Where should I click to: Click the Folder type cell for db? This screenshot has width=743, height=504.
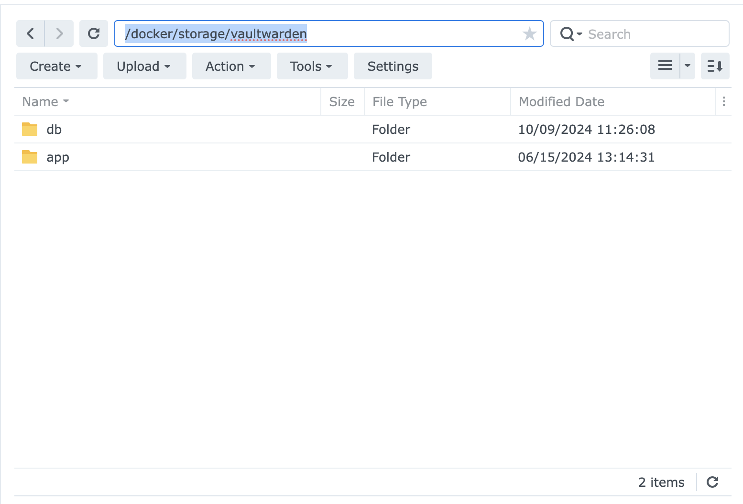pos(391,130)
